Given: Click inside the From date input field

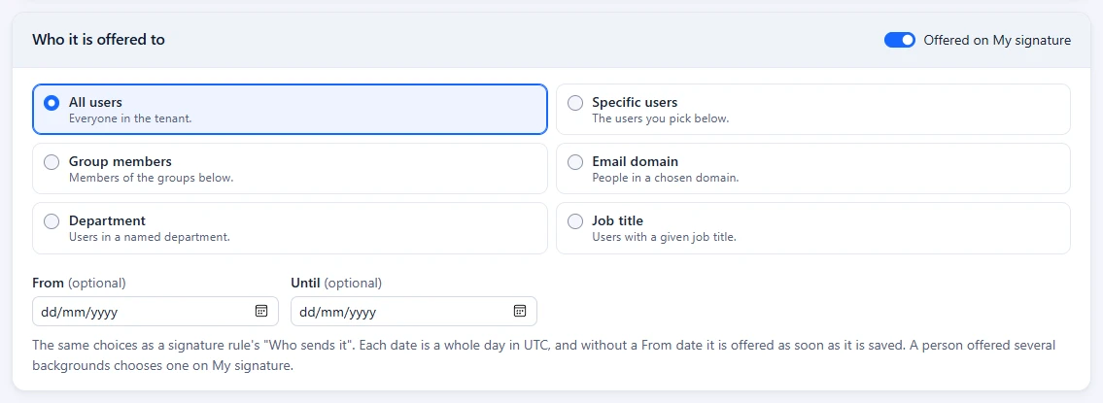Looking at the screenshot, I should [155, 312].
